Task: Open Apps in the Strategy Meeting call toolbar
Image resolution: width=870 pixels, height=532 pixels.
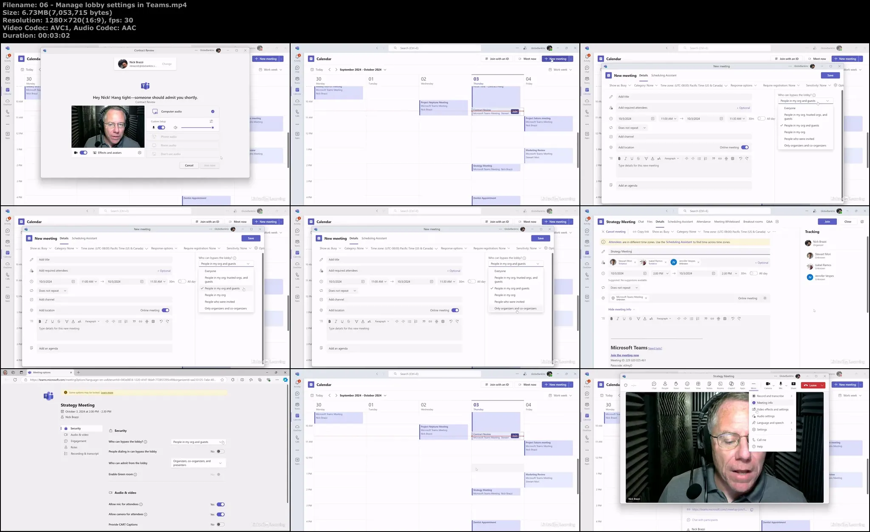Action: [x=742, y=385]
